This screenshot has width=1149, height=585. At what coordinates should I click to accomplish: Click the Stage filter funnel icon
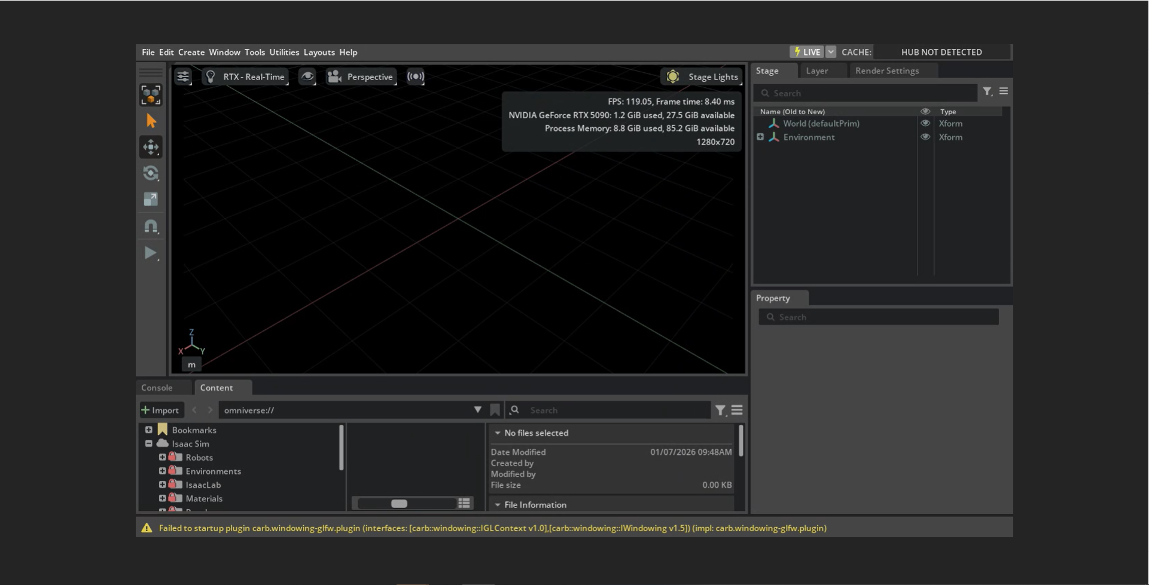[987, 91]
